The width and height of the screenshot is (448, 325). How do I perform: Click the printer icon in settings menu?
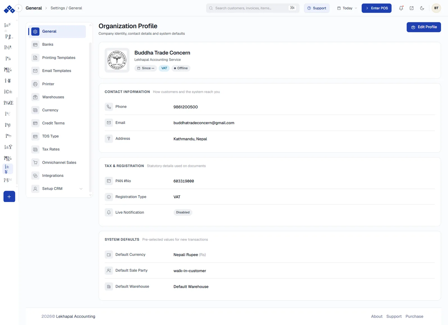35,84
